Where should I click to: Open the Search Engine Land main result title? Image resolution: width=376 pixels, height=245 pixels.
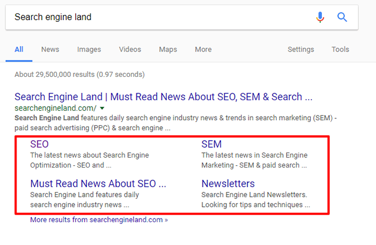pos(163,97)
